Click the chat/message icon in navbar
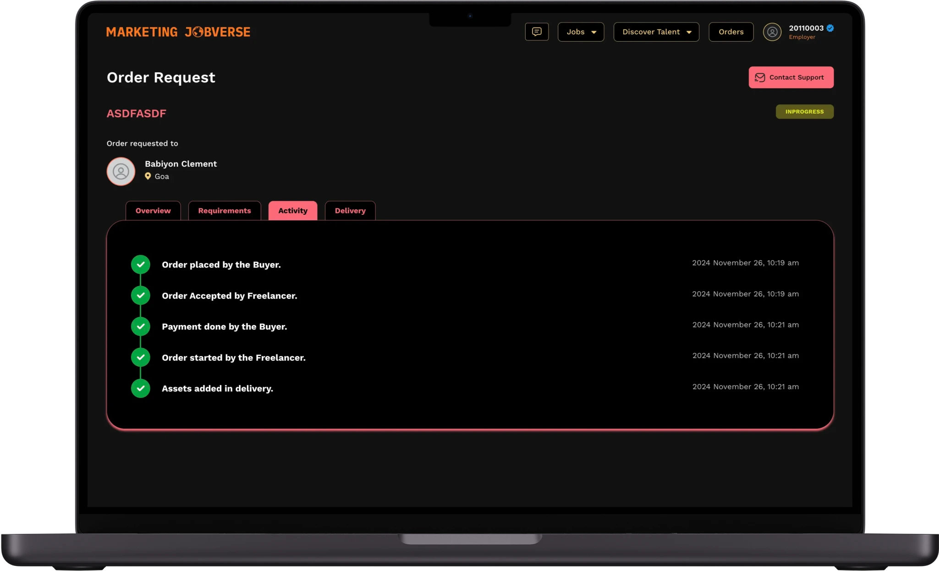The image size is (939, 571). (x=537, y=32)
